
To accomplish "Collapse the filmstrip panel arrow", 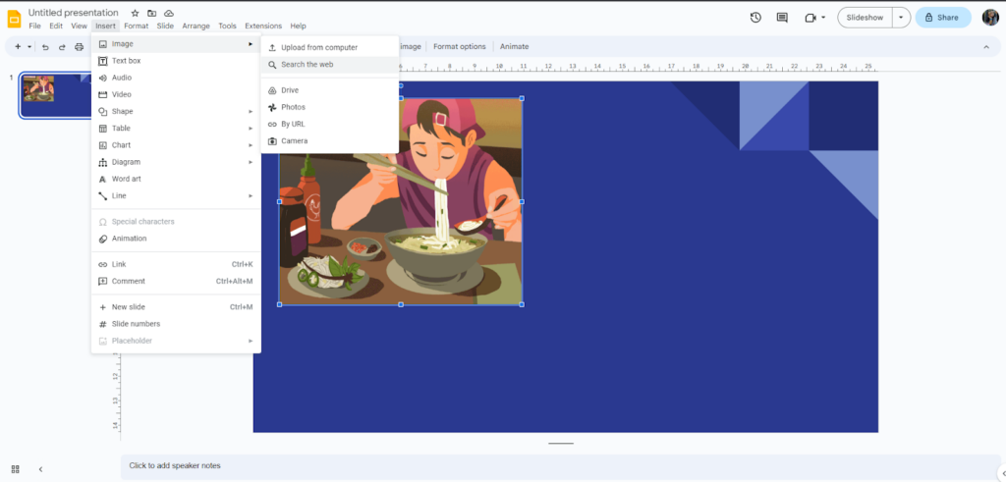I will tap(40, 469).
